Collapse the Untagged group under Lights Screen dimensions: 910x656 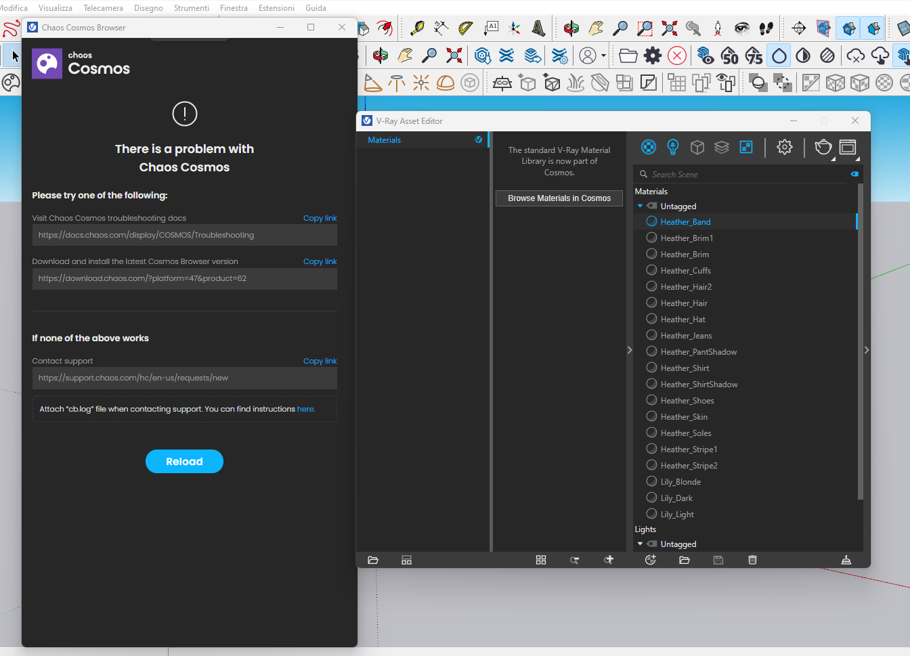[640, 544]
